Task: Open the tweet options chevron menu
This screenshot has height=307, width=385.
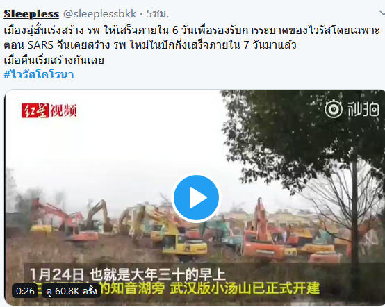Action: point(382,13)
